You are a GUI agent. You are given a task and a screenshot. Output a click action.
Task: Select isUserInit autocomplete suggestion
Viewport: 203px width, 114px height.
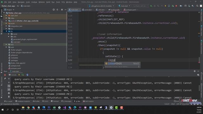tap(122, 63)
